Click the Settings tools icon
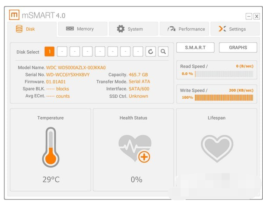Image resolution: width=263 pixels, height=202 pixels. point(222,29)
